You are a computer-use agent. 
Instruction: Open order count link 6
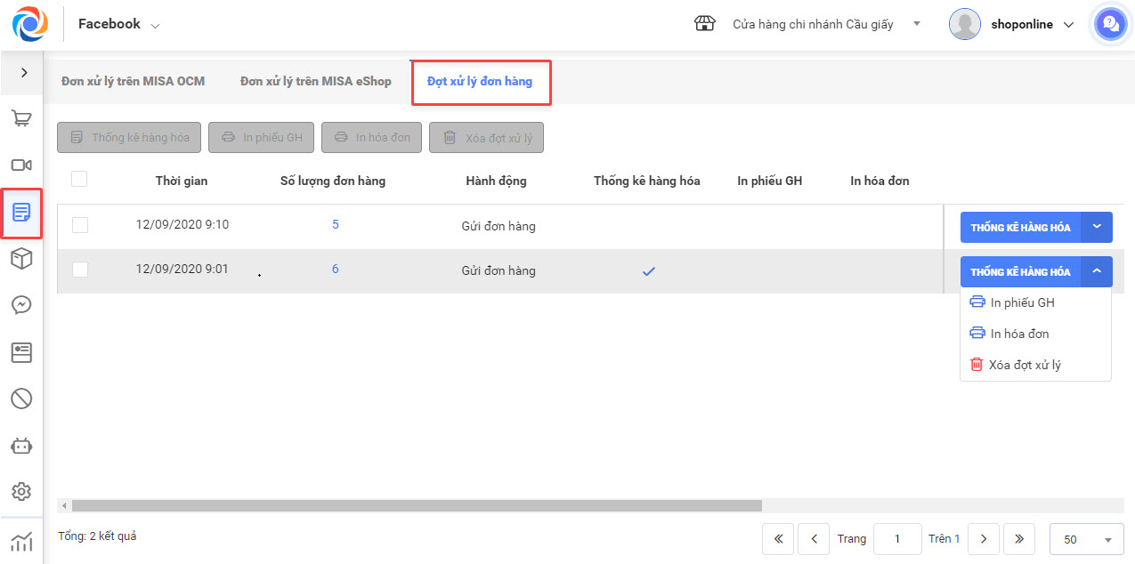click(x=336, y=269)
